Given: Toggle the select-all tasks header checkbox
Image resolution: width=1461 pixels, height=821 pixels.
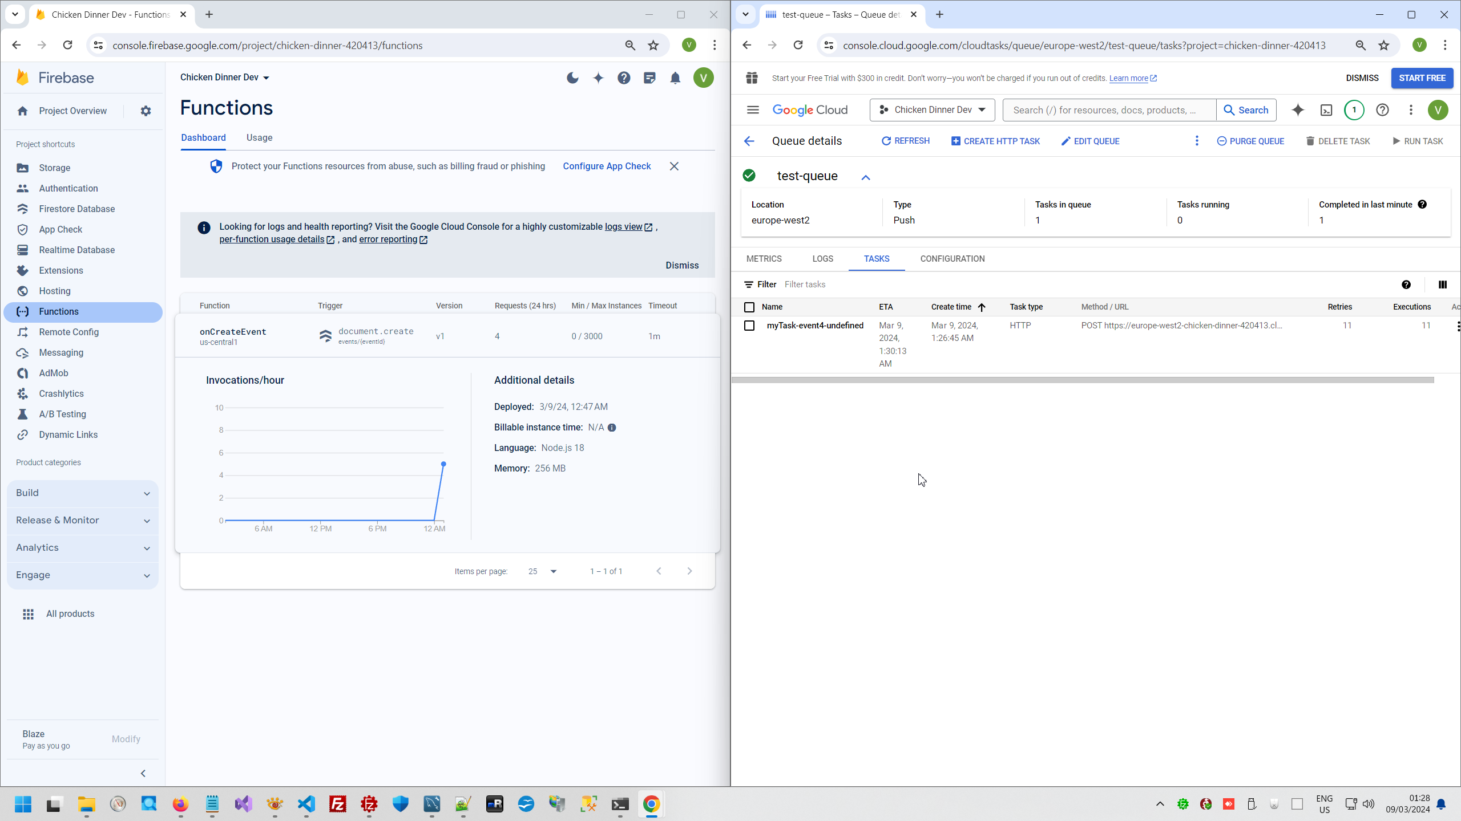Looking at the screenshot, I should (x=749, y=307).
